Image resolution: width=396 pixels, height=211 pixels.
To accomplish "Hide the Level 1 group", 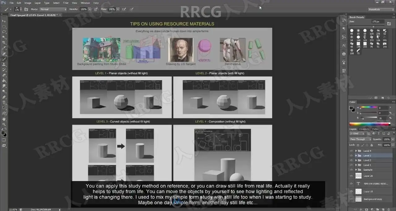I will point(351,165).
